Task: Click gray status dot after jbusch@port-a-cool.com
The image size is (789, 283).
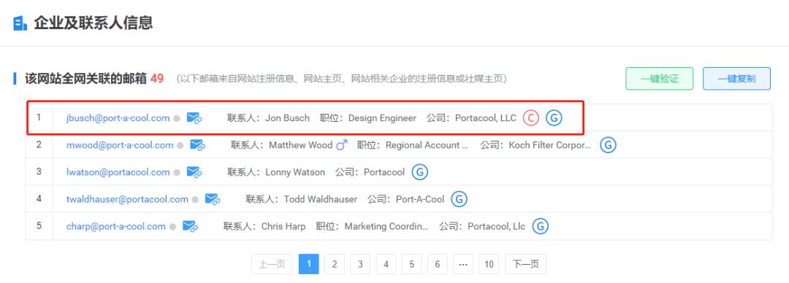Action: 177,119
